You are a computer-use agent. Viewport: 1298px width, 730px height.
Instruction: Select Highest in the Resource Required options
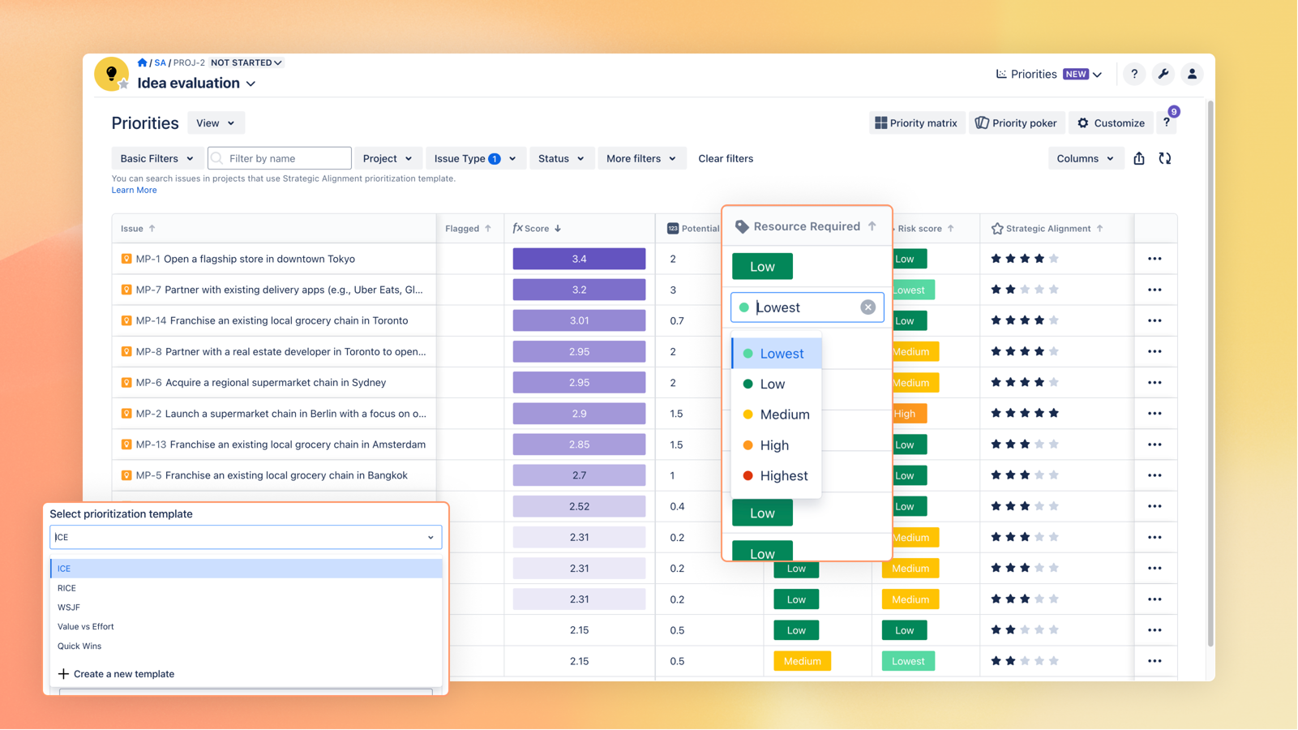tap(784, 475)
